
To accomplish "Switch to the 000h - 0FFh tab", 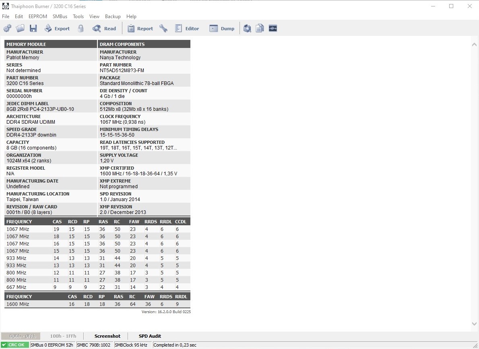I will coord(21,336).
